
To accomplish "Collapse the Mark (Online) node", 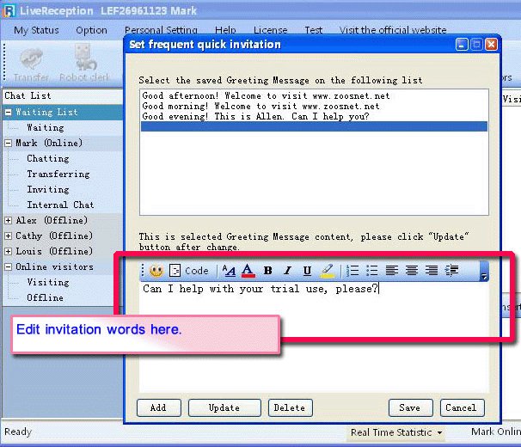I will click(x=9, y=144).
